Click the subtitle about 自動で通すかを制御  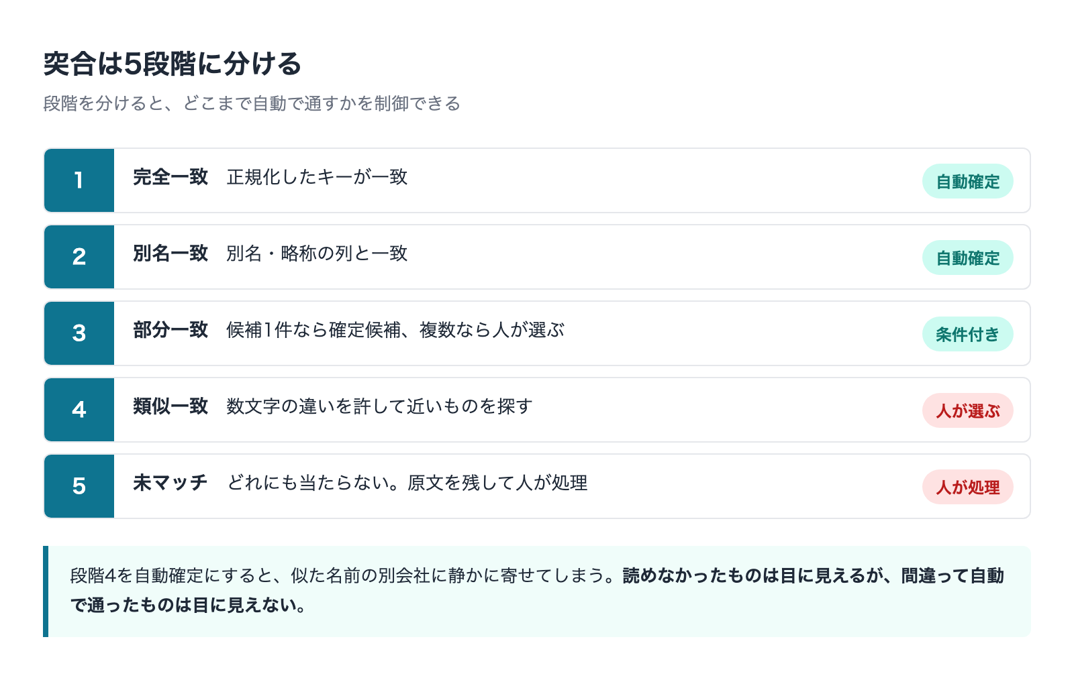pos(252,103)
